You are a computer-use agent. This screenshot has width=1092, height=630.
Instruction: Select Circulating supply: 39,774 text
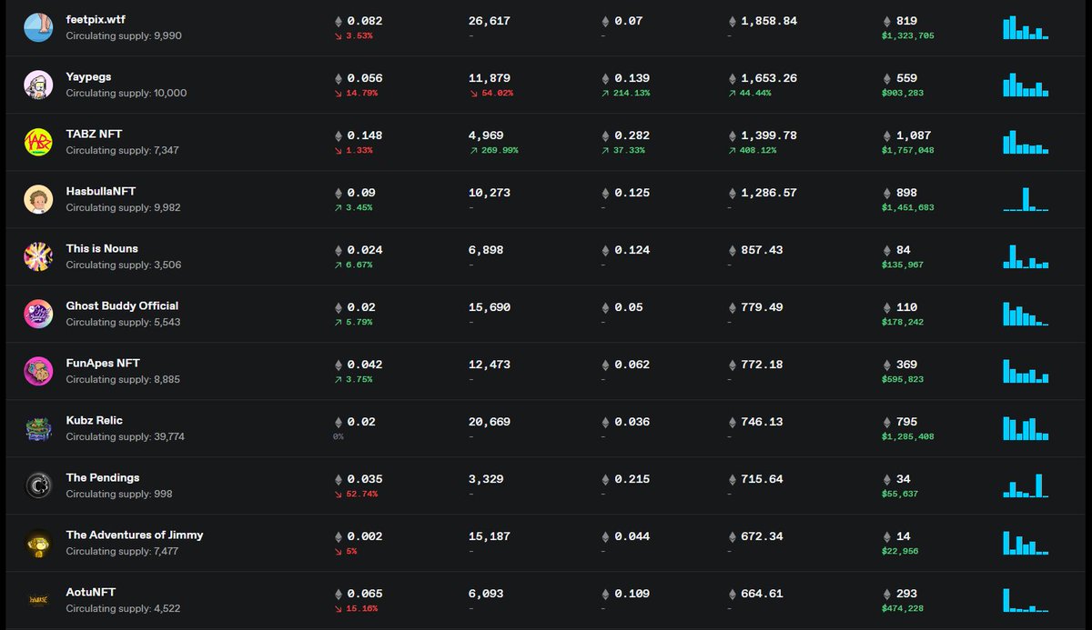(126, 436)
